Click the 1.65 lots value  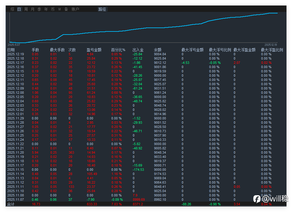(x=35, y=187)
